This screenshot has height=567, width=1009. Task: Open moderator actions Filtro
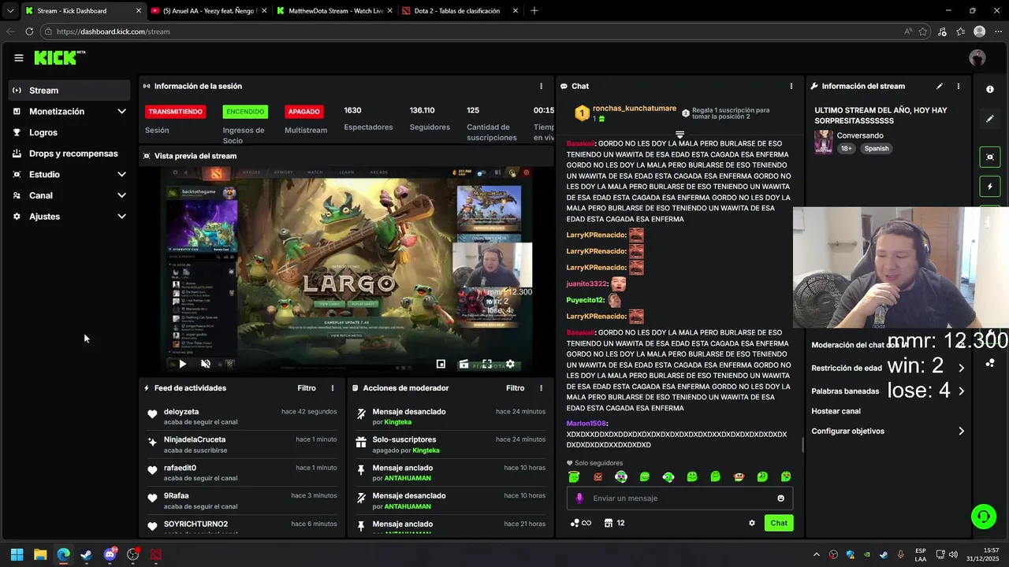point(515,388)
